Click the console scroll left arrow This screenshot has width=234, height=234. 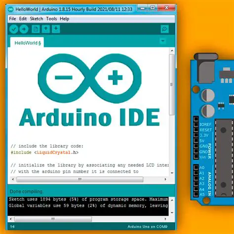[11, 219]
